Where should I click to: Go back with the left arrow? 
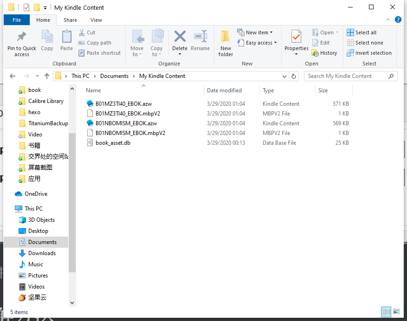(x=13, y=76)
